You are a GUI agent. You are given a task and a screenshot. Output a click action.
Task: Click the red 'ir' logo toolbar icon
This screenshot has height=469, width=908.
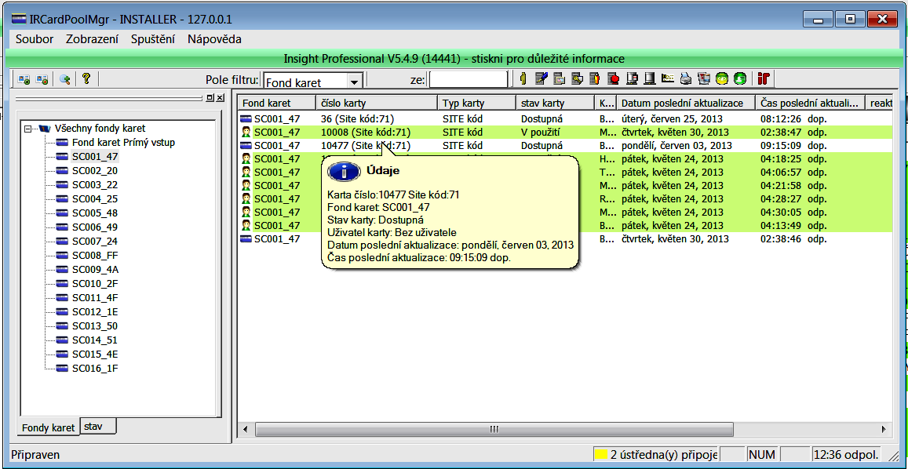[764, 78]
